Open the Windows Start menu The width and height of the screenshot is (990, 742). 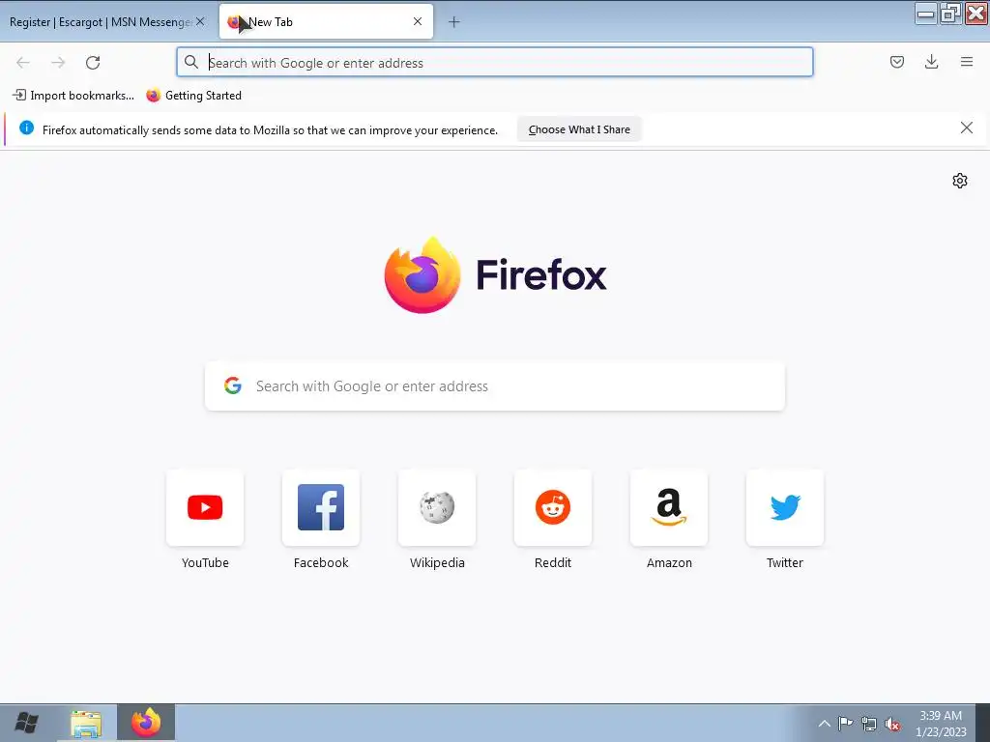pos(26,723)
